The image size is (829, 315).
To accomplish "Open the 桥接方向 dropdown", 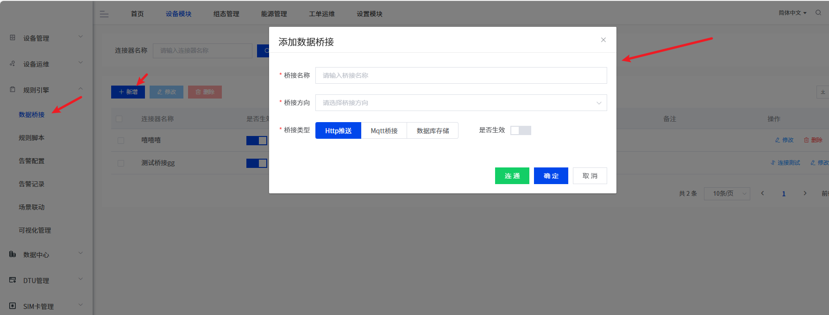I will pyautogui.click(x=461, y=103).
